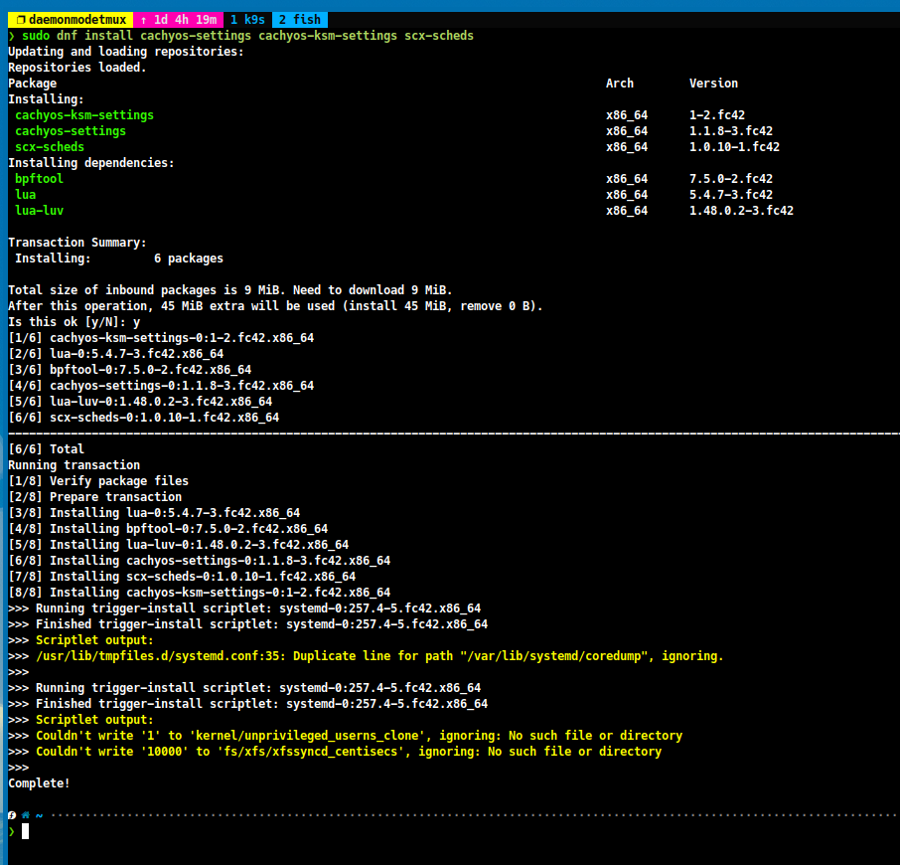
Task: Click the 'Complete!' message
Action: tap(39, 783)
